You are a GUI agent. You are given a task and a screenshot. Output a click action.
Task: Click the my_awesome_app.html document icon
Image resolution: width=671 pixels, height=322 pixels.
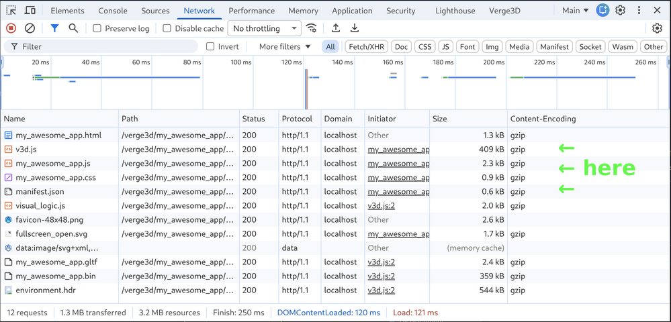click(8, 135)
